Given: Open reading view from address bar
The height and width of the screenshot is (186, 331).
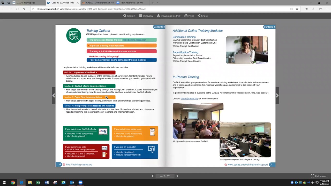Looking at the screenshot, I should click(291, 9).
